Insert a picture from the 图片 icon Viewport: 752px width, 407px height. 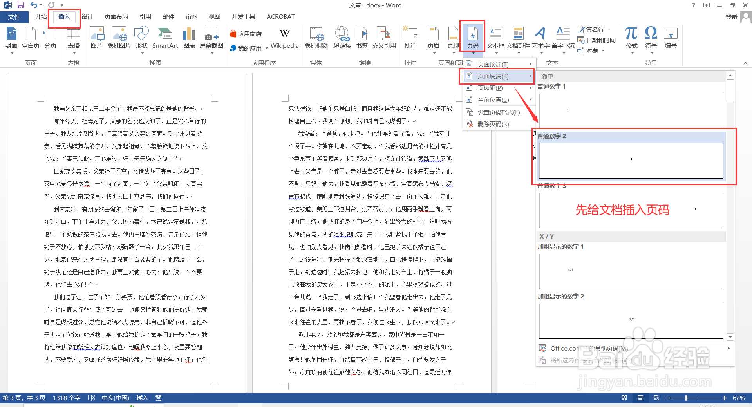[96, 38]
